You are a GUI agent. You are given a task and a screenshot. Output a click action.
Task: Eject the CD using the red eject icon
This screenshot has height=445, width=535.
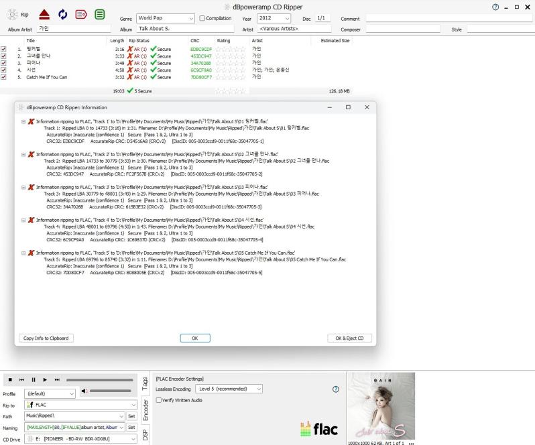[44, 14]
